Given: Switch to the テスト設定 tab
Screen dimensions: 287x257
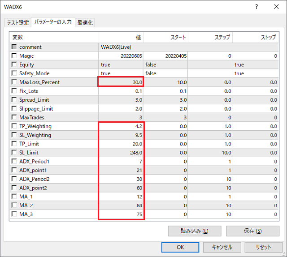Looking at the screenshot, I should [18, 22].
